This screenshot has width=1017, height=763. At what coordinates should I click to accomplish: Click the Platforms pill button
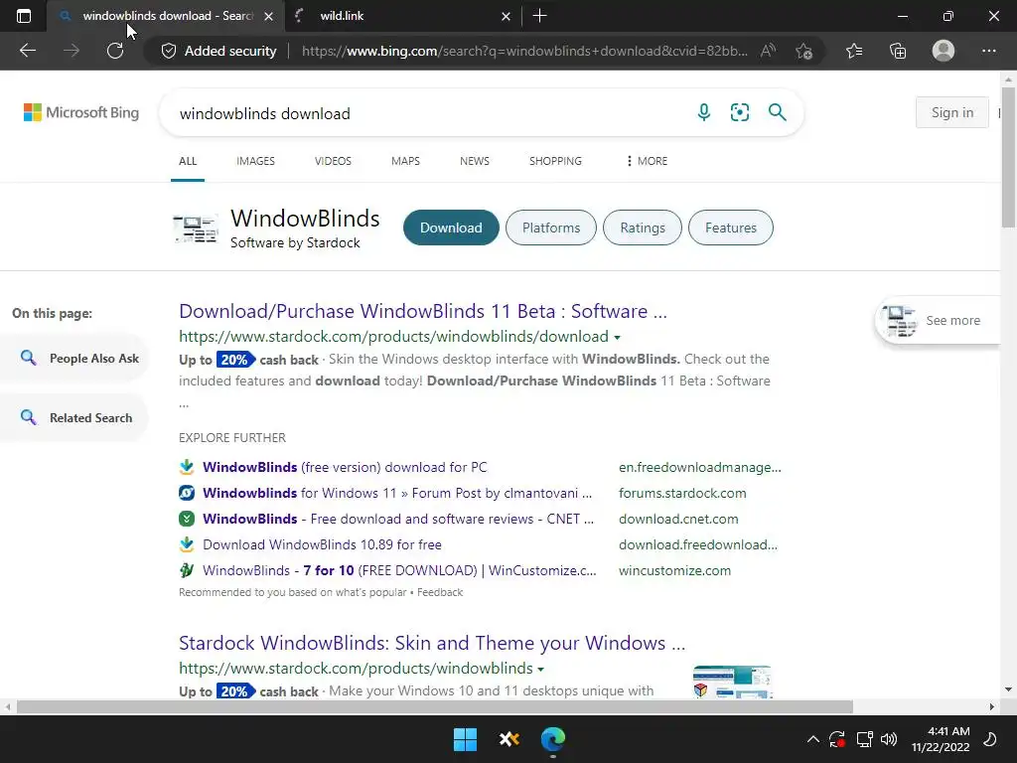[x=550, y=228]
